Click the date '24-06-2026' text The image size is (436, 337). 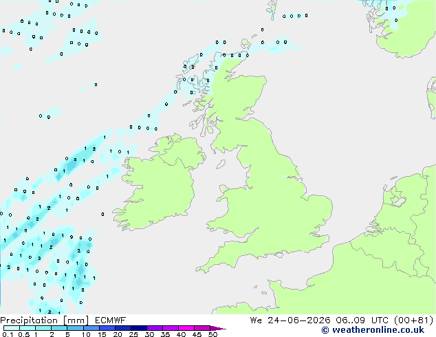point(299,320)
